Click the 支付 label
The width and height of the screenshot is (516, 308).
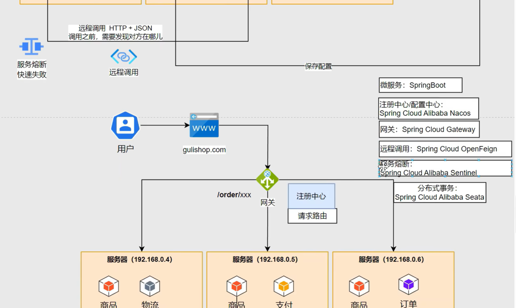point(284,304)
